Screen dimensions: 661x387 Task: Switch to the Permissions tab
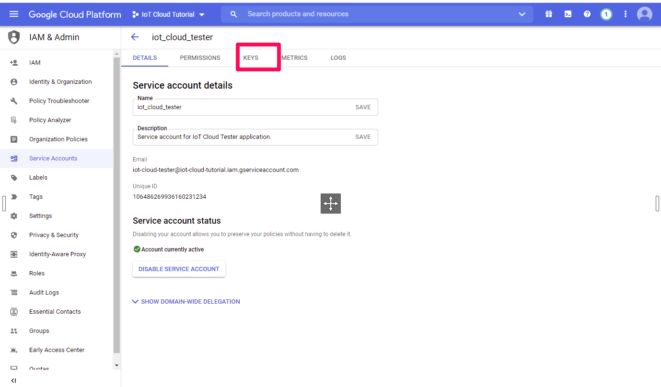click(200, 58)
